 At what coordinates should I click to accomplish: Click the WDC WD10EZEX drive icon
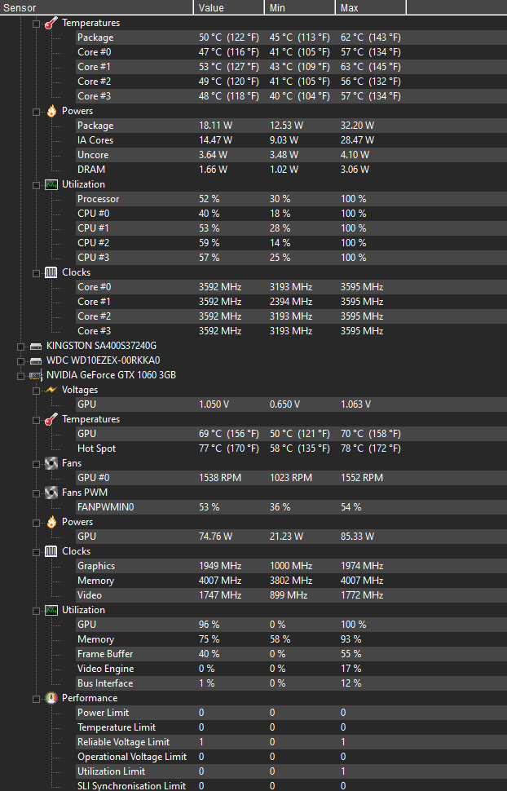[36, 360]
